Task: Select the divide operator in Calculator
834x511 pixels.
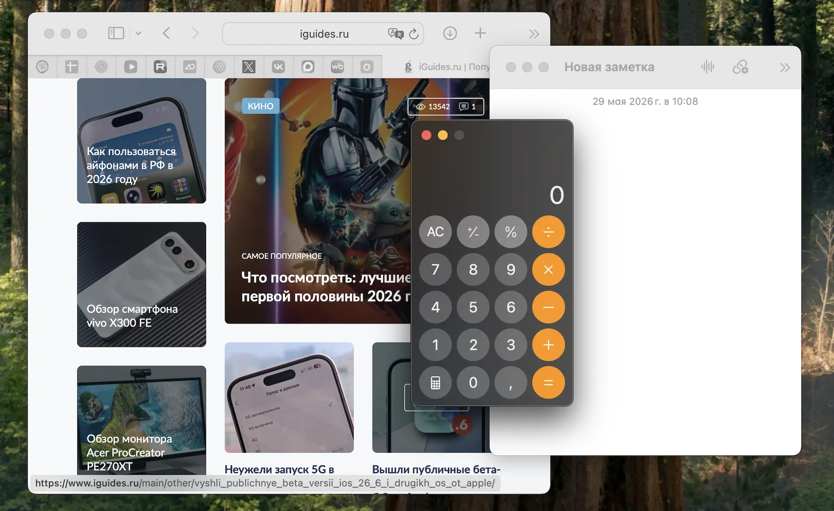Action: tap(549, 232)
